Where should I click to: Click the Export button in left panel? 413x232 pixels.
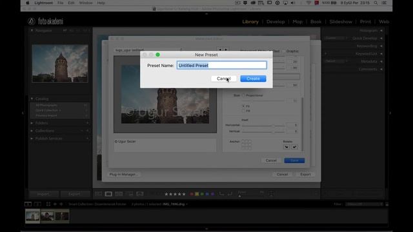tap(75, 194)
